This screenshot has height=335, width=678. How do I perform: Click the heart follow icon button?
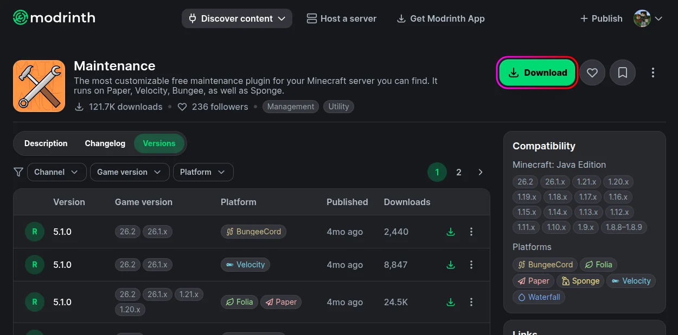[592, 73]
